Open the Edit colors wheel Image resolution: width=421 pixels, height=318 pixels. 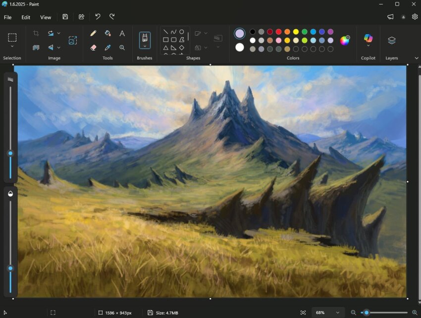point(345,40)
